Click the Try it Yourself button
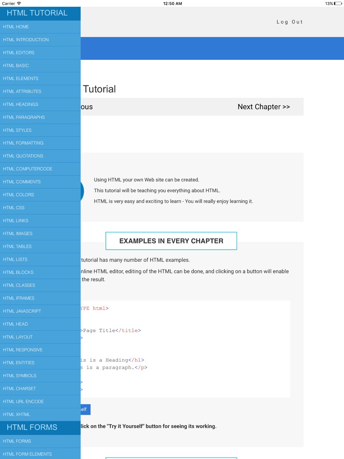The image size is (344, 459). [86, 409]
